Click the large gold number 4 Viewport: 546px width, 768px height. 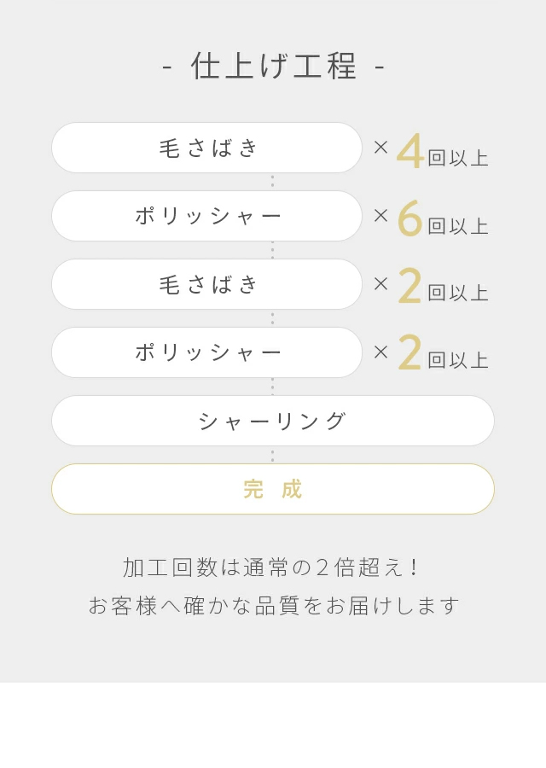[410, 151]
